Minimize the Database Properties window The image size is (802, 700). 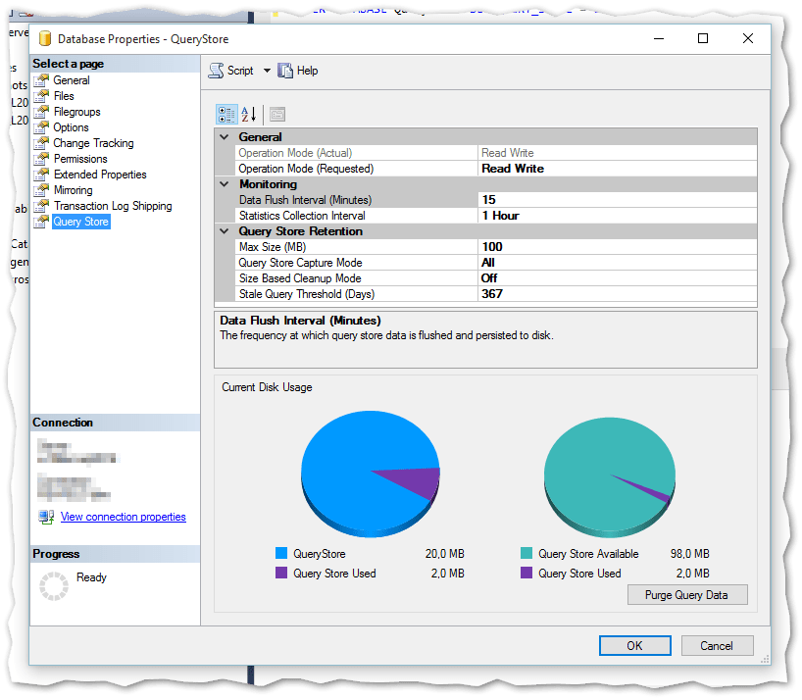tap(659, 39)
